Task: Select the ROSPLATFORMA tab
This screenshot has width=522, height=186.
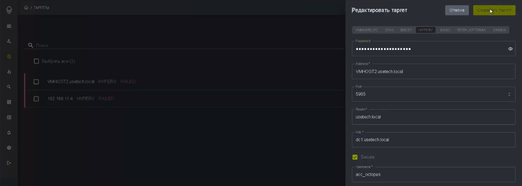Action: [x=471, y=30]
